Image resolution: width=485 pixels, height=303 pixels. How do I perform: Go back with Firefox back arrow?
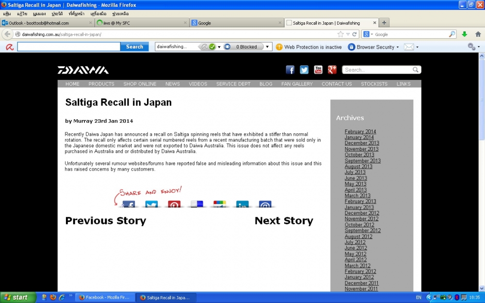click(x=7, y=34)
